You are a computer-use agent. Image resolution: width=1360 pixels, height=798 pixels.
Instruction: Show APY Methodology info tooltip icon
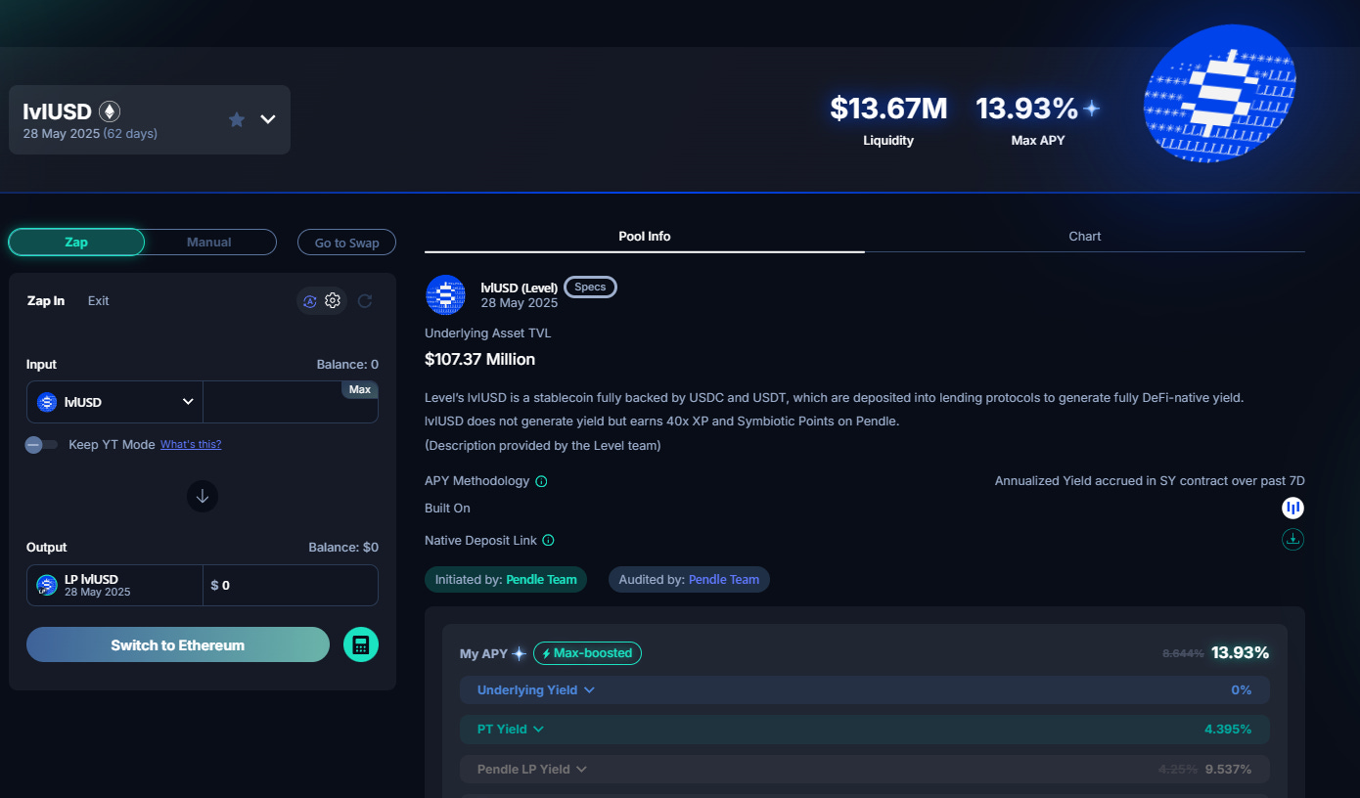pos(541,481)
